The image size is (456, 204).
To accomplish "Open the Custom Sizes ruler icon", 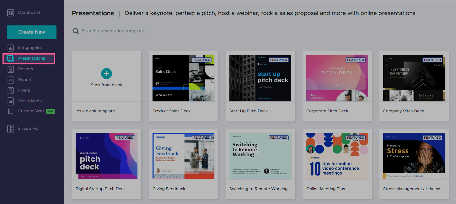I will [10, 111].
